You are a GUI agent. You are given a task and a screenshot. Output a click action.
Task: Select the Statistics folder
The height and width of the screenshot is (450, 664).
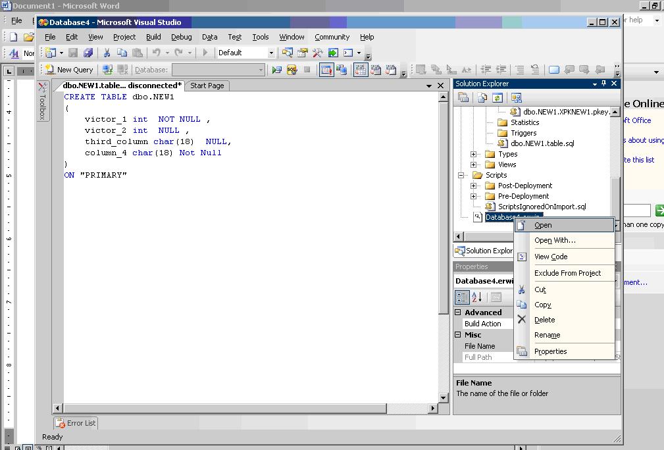tap(524, 122)
